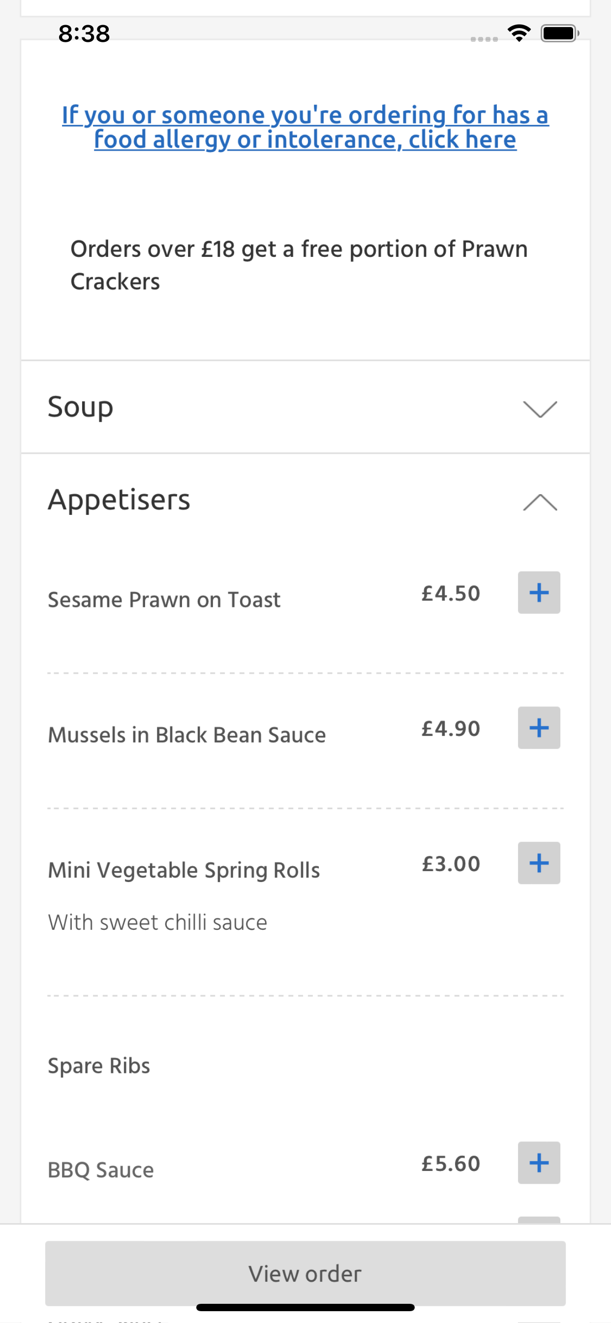Add Sesame Prawn on Toast to order
This screenshot has width=611, height=1323.
[539, 592]
